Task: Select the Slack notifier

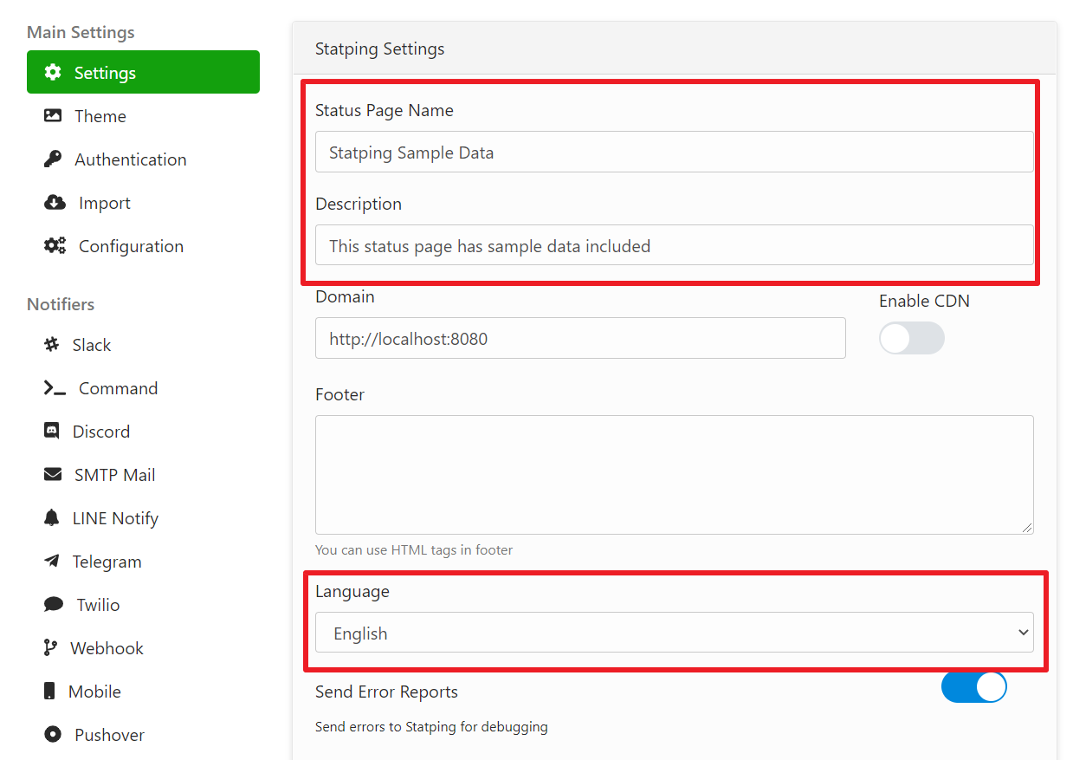Action: (143, 344)
